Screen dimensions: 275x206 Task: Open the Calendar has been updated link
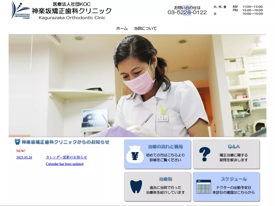(x=64, y=164)
